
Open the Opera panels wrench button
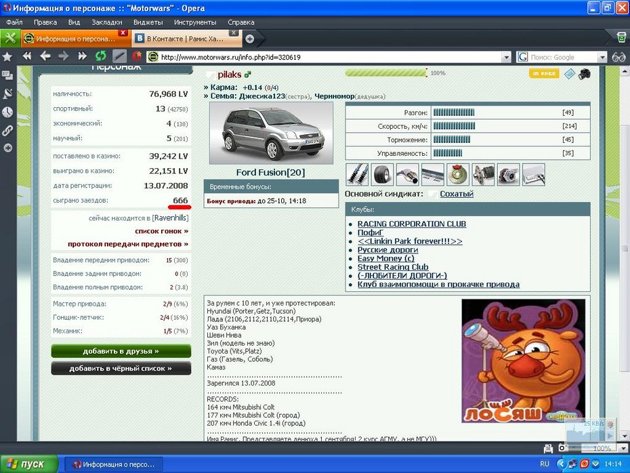(x=10, y=38)
